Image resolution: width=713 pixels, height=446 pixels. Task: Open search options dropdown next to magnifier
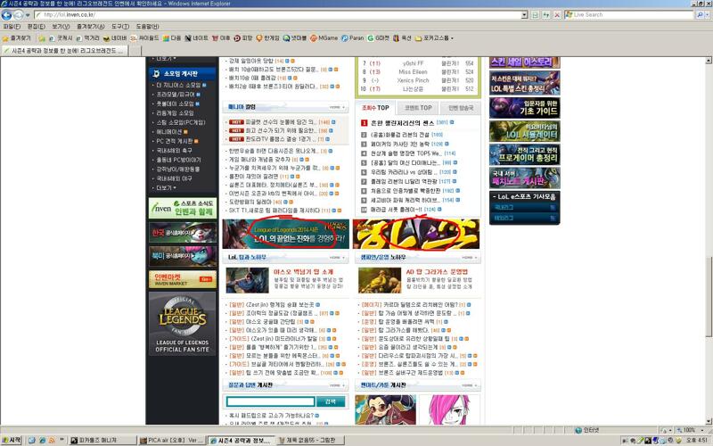click(x=708, y=15)
